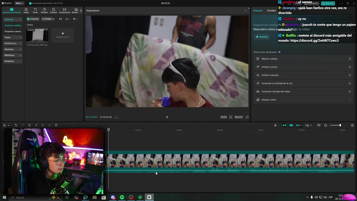The height and width of the screenshot is (201, 357).
Task: Click the timeline ruler at 13:48
Action: pyautogui.click(x=220, y=130)
